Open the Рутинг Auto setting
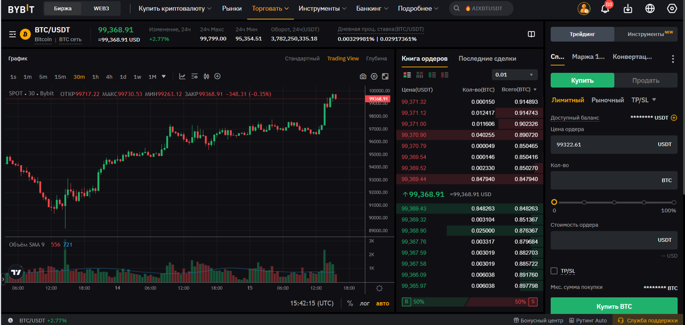The height and width of the screenshot is (325, 685). tap(587, 320)
